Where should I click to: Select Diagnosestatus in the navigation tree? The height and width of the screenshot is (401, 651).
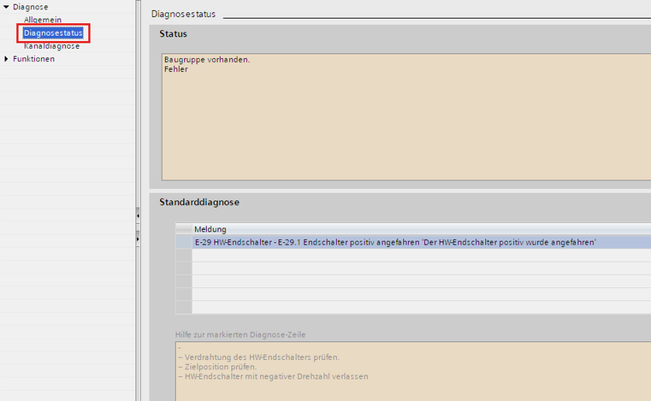click(53, 33)
